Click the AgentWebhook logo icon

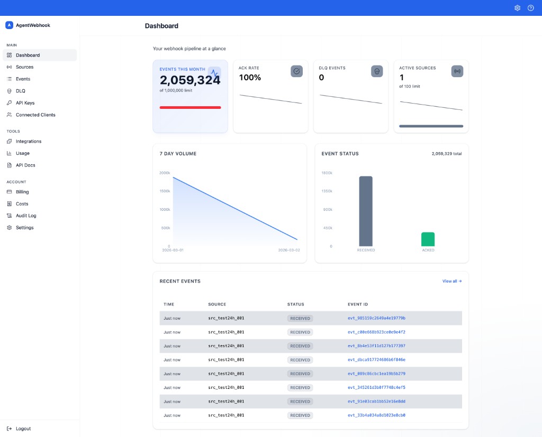point(9,25)
